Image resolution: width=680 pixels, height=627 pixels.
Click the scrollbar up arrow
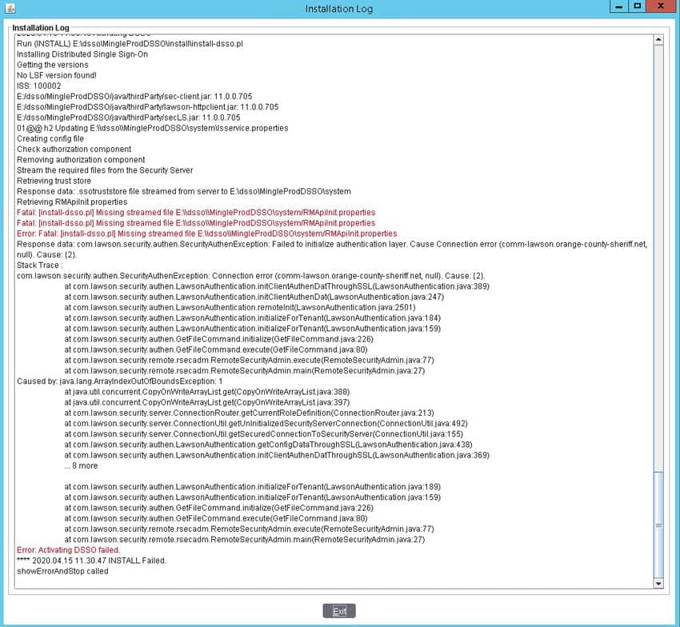tap(658, 40)
